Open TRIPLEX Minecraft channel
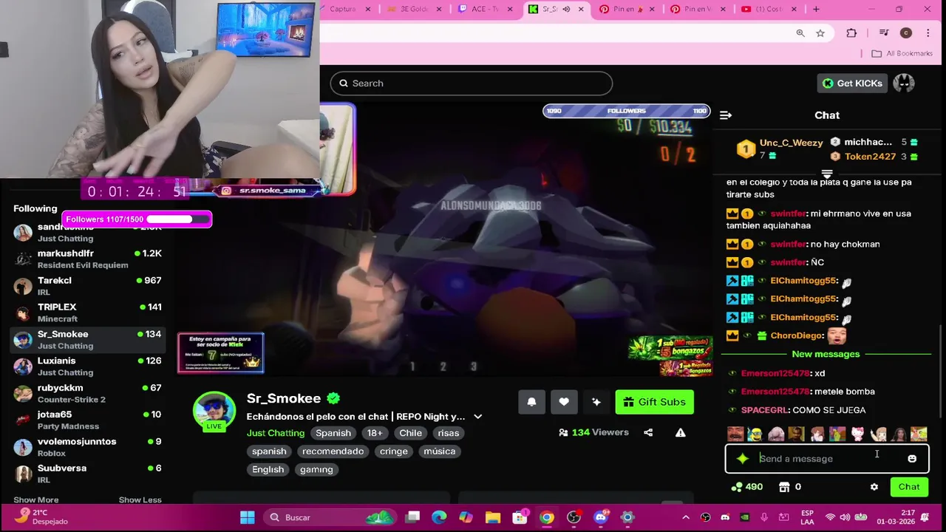The width and height of the screenshot is (946, 532). 87,313
